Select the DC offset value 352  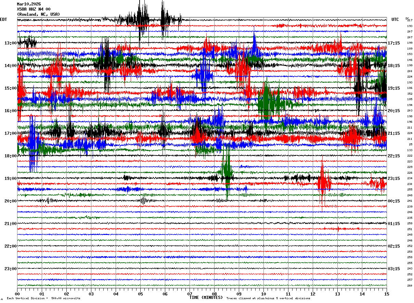coord(410,94)
